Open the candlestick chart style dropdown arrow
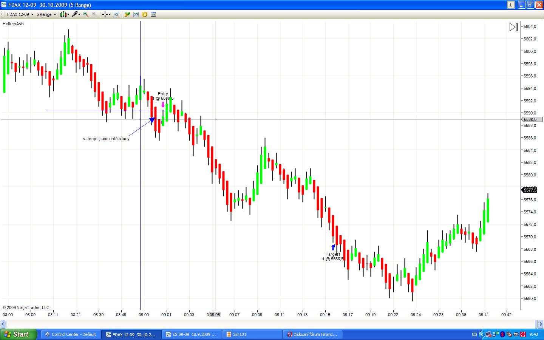The width and height of the screenshot is (544, 340). coord(68,15)
